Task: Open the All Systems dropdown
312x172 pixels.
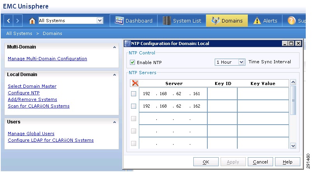Action: (x=71, y=21)
